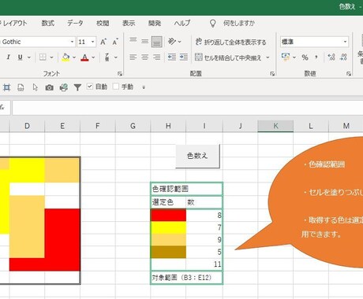Apply Comma style
Viewport: 363px width, 299px height.
pos(316,57)
